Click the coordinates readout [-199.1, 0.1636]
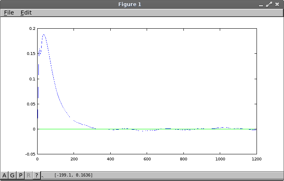 [x=74, y=175]
